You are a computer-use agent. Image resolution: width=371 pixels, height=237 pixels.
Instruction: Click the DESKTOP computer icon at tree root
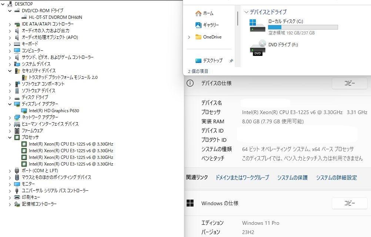10,4
